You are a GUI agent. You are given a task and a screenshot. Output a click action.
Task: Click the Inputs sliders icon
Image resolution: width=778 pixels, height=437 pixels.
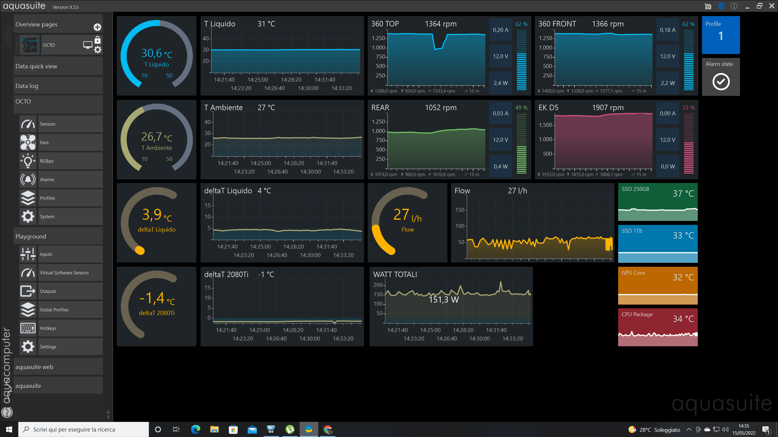click(x=28, y=254)
